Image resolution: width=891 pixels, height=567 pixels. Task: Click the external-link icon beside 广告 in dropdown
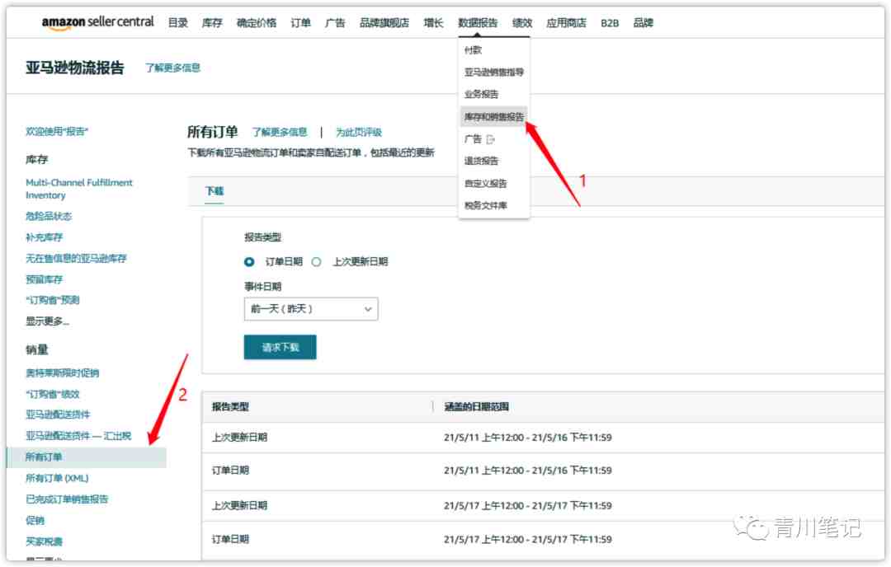coord(490,139)
